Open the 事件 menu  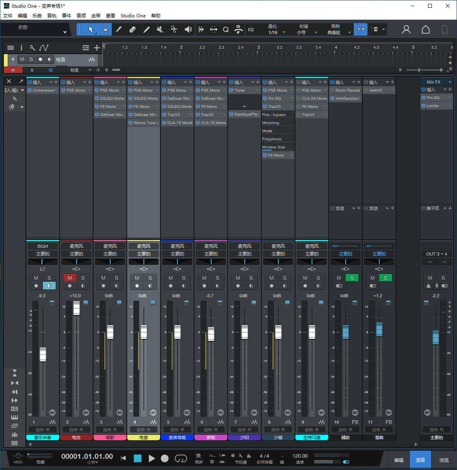(66, 15)
